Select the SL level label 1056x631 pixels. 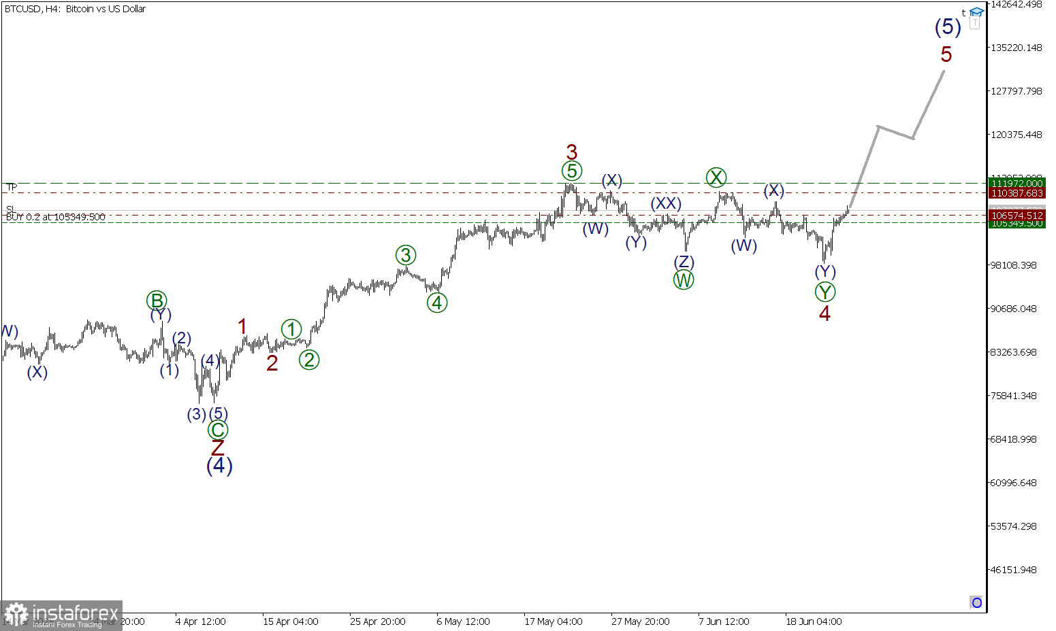point(10,209)
